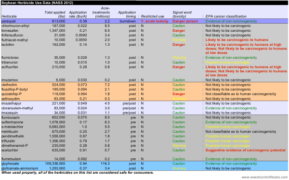Click the 'acifluorfen' herbicide name
This screenshot has width=289, height=180.
tap(10, 67)
